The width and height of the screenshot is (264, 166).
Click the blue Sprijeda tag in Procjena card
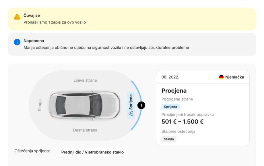pyautogui.click(x=170, y=107)
